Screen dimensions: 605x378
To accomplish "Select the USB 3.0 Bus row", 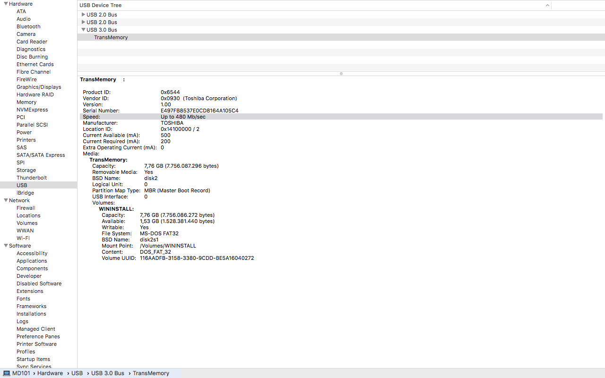I will (x=341, y=30).
